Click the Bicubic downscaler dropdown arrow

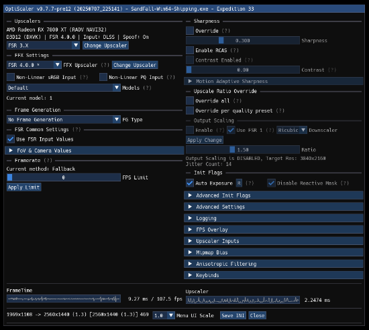(x=303, y=130)
